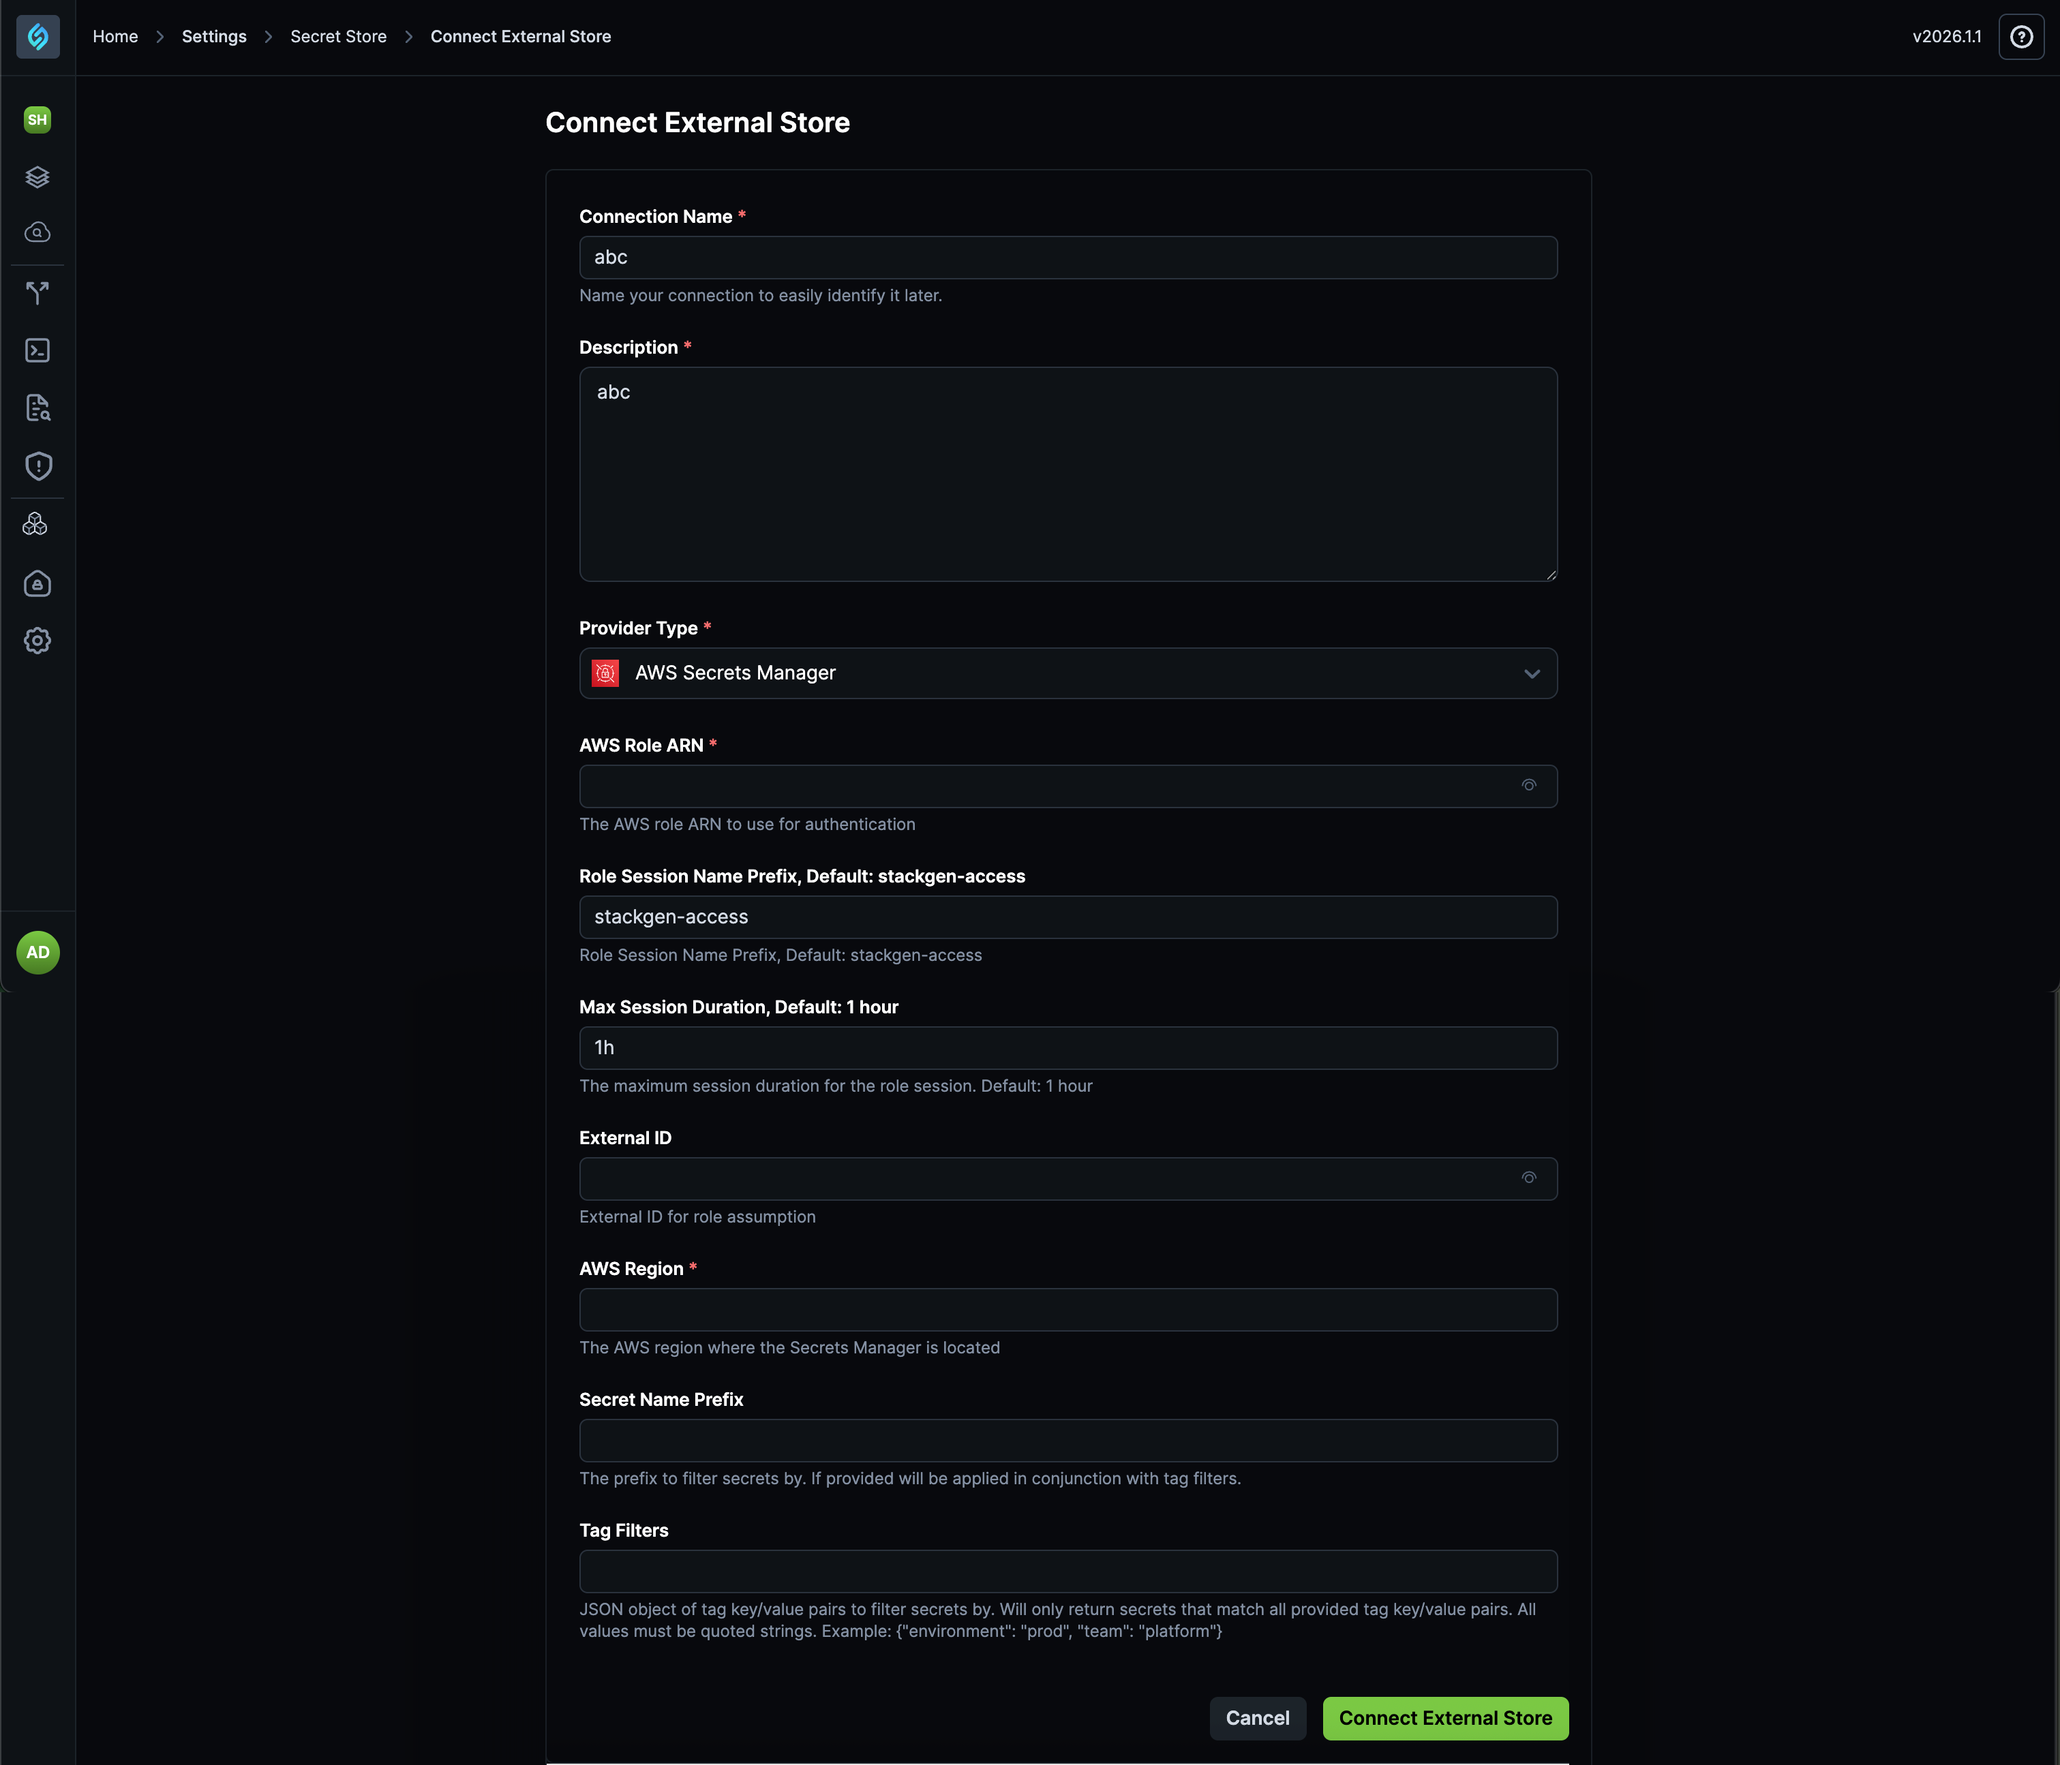This screenshot has height=1765, width=2060.
Task: Show the hidden External ID value
Action: point(1529,1178)
